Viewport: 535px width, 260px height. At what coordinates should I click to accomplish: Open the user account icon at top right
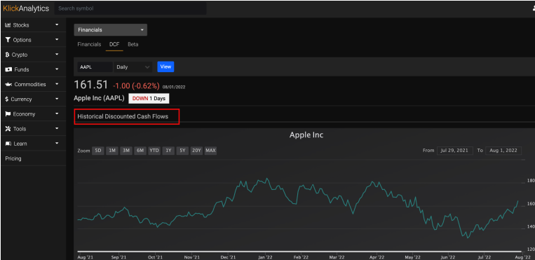coord(533,9)
